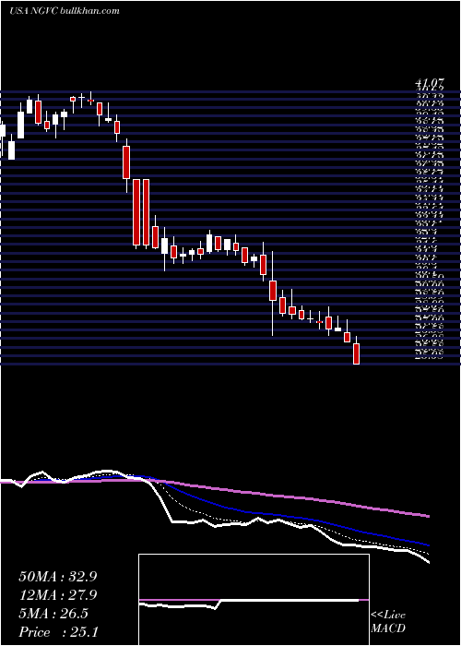461x646 pixels.
Task: Click the 41.07 top price label
Action: pyautogui.click(x=430, y=84)
